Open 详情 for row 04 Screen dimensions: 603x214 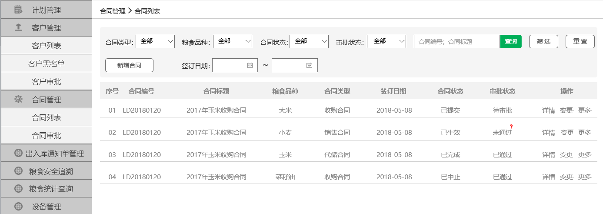coord(549,177)
